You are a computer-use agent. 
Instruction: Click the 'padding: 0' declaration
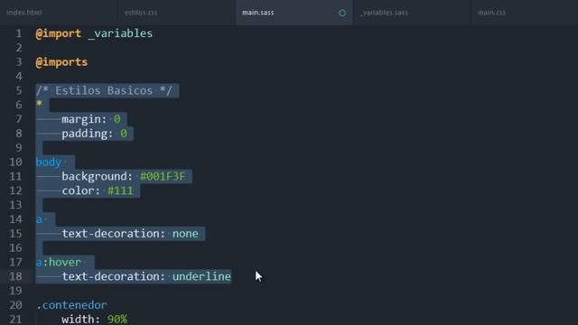coord(94,134)
